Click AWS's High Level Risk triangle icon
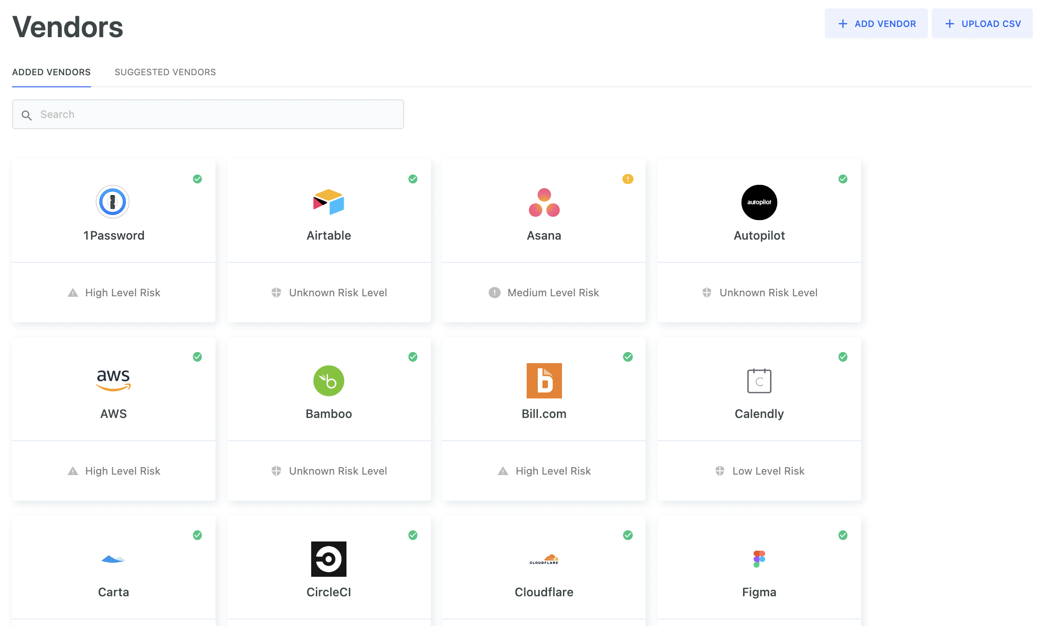1045x626 pixels. (x=73, y=471)
